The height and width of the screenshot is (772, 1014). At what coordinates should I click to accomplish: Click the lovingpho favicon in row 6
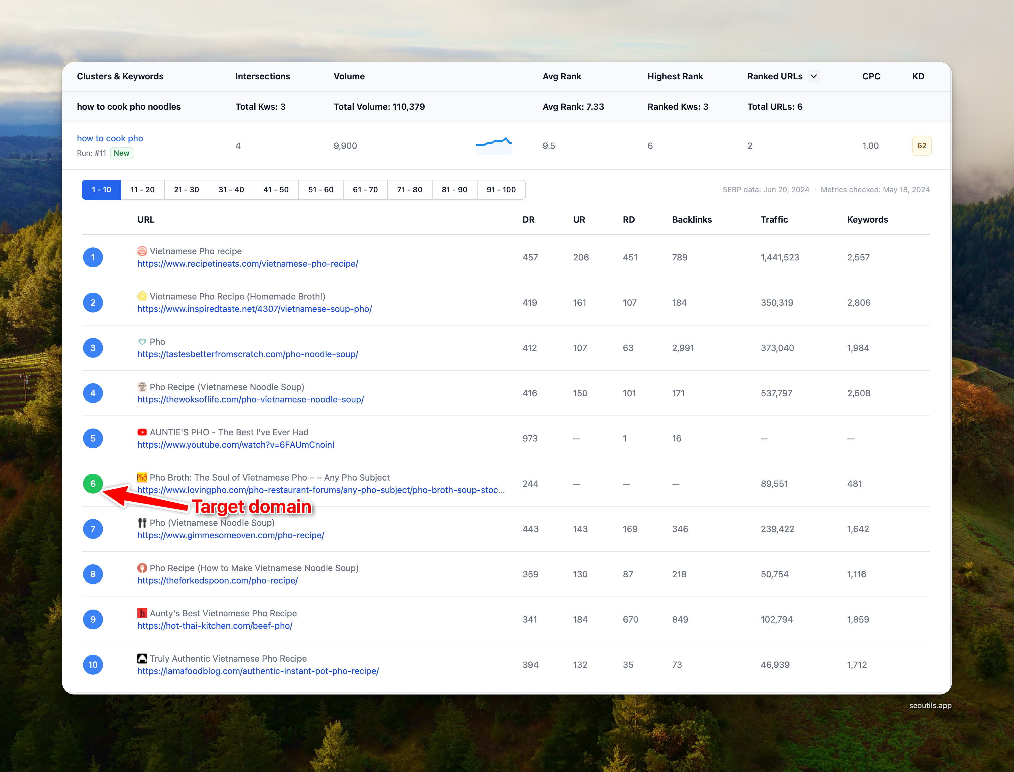(x=142, y=477)
